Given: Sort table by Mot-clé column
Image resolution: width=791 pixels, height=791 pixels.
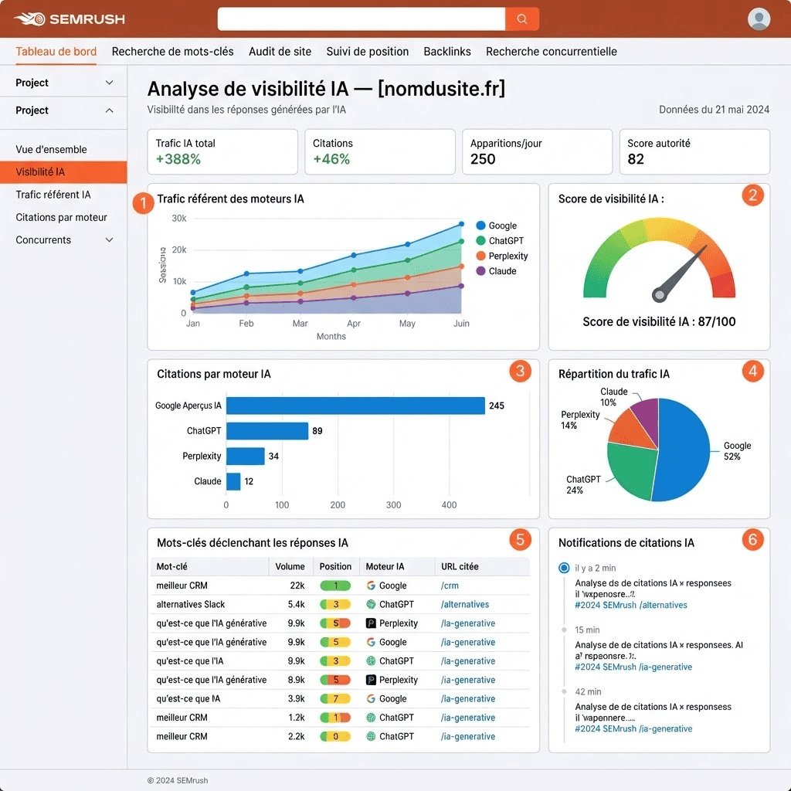Looking at the screenshot, I should coord(171,566).
